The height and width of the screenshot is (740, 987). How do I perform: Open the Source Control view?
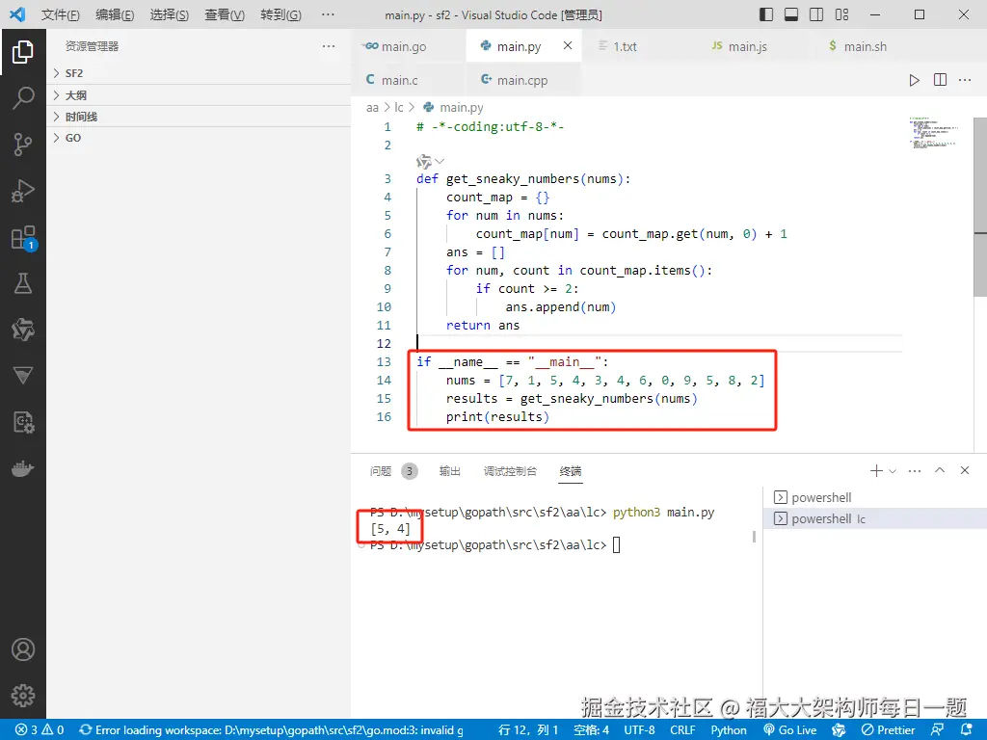pos(23,145)
